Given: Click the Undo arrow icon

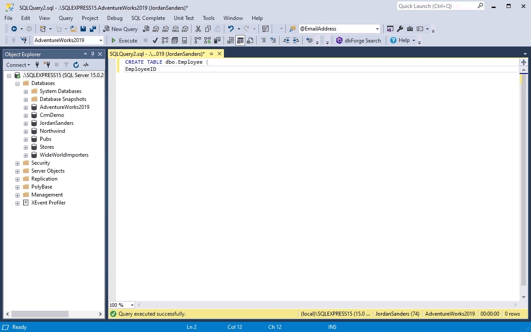Looking at the screenshot, I should pyautogui.click(x=231, y=29).
